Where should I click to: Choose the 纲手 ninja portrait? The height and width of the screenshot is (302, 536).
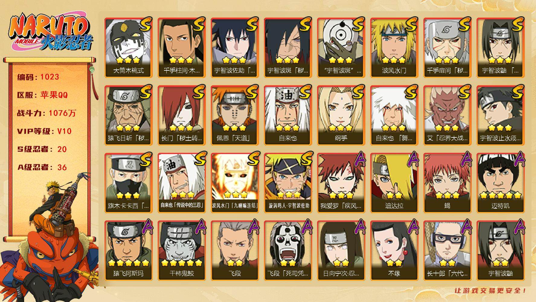pyautogui.click(x=341, y=115)
